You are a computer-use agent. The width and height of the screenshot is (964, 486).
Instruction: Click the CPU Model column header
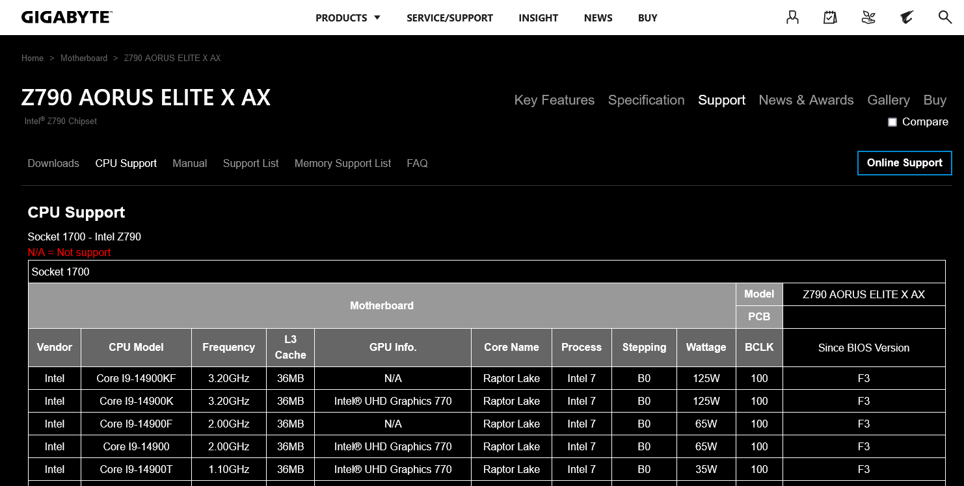tap(136, 348)
